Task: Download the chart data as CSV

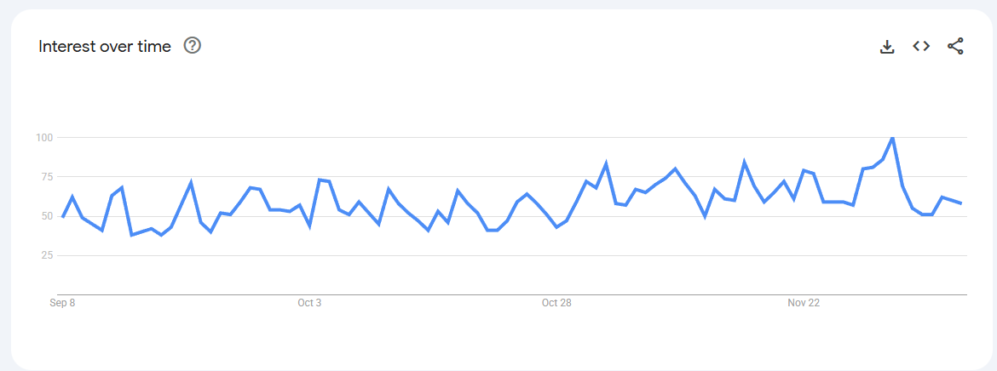Action: tap(887, 47)
